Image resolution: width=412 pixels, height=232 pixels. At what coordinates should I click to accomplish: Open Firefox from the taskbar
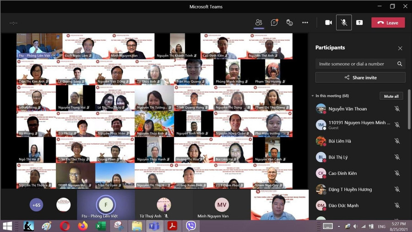coord(83,226)
